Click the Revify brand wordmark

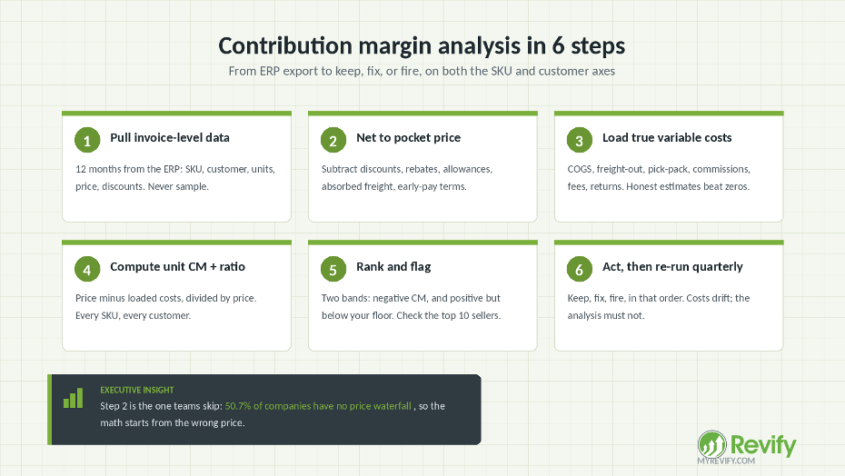point(763,445)
